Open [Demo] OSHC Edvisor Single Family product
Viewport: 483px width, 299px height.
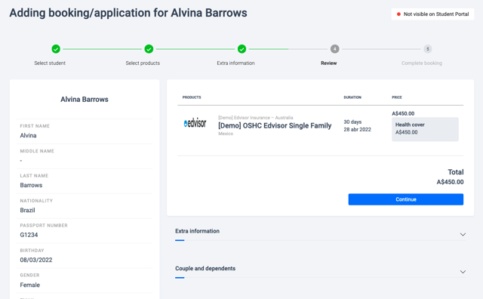[x=275, y=126]
